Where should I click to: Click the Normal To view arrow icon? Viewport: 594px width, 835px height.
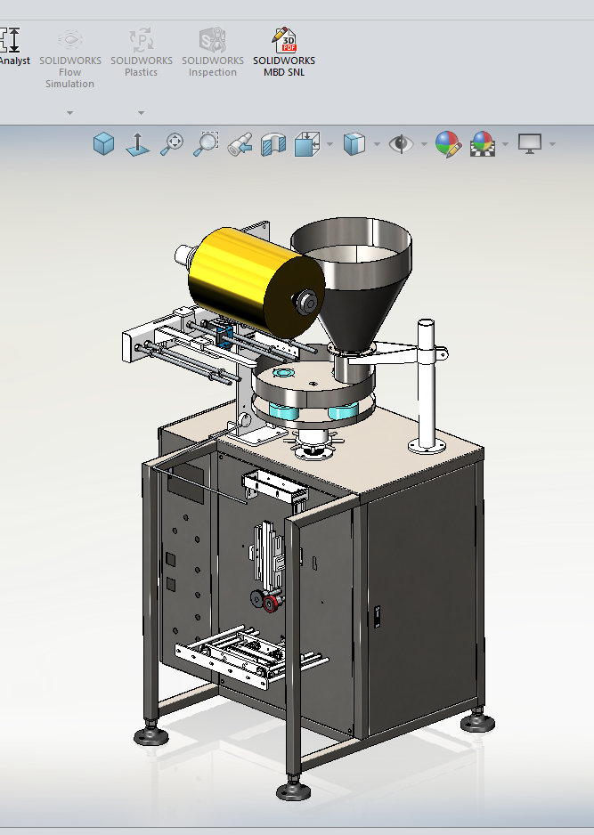pos(137,144)
